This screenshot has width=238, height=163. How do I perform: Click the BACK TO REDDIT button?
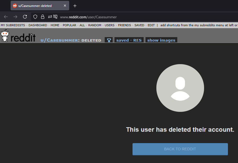click(x=180, y=149)
